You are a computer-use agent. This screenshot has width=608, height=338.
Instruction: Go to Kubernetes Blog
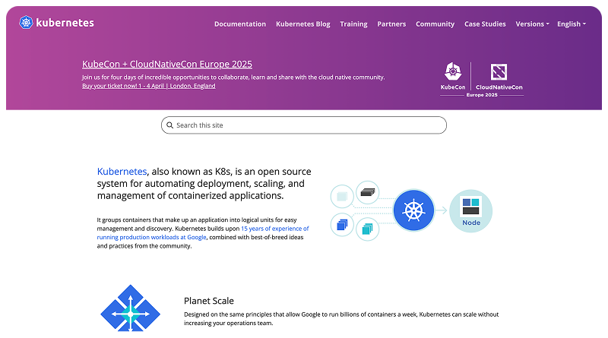pyautogui.click(x=302, y=24)
